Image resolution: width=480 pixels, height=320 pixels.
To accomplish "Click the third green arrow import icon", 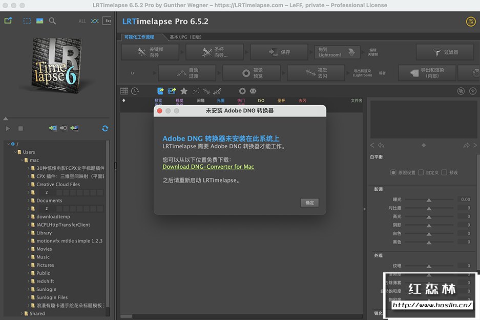I will [74, 128].
